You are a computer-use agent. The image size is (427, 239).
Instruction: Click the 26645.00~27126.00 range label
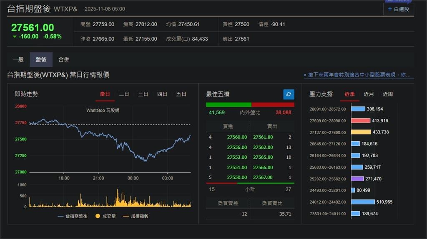[328, 144]
